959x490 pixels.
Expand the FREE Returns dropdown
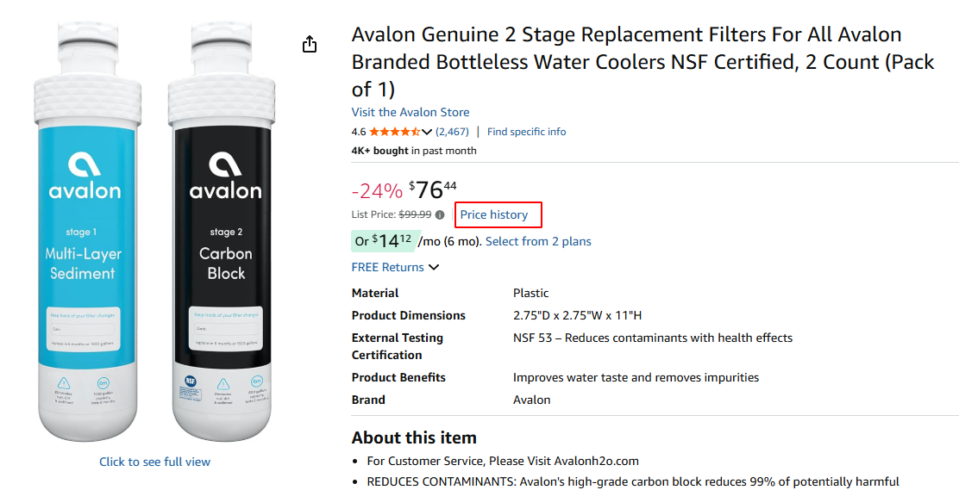pyautogui.click(x=433, y=267)
